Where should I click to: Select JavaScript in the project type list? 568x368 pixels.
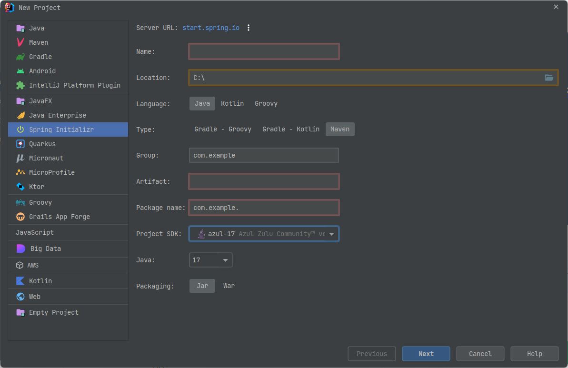point(35,232)
